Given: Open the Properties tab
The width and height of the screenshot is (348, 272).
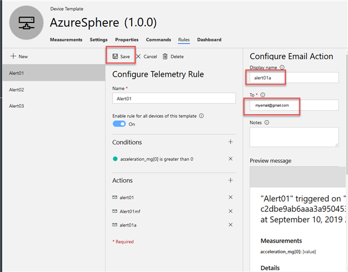Looking at the screenshot, I should 126,39.
